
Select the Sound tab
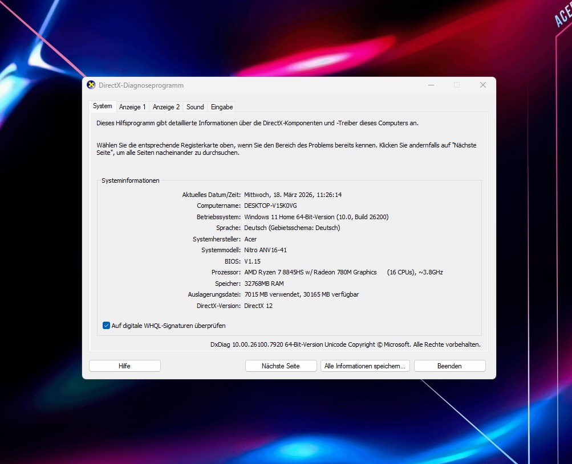(195, 107)
